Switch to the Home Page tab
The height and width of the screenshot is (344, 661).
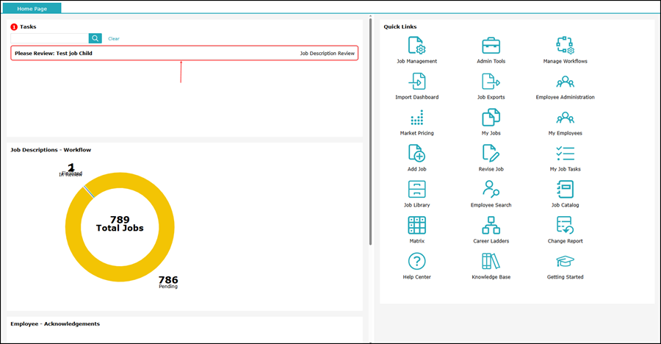point(32,8)
